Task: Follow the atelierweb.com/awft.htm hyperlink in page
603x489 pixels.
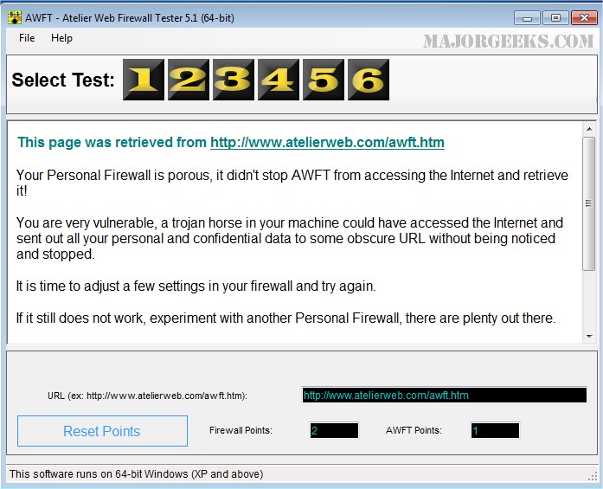Action: [x=327, y=142]
